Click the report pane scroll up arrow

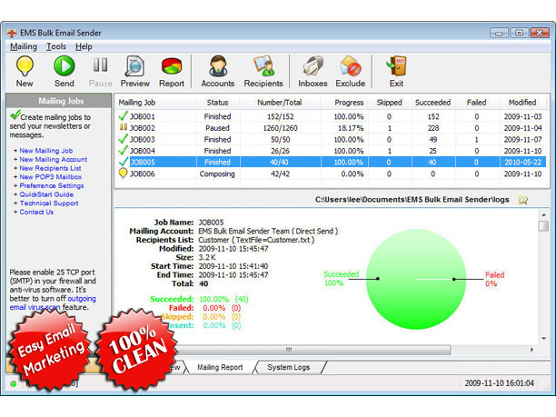click(x=543, y=215)
